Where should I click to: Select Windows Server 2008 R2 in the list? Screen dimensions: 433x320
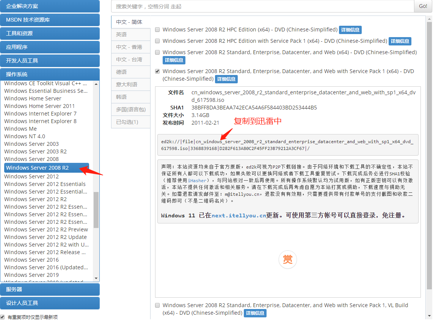(46, 168)
